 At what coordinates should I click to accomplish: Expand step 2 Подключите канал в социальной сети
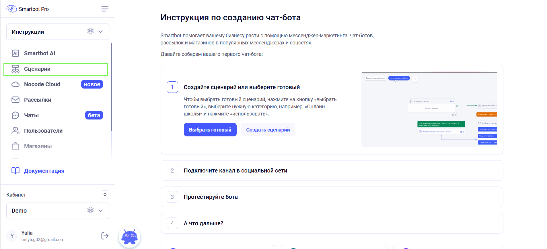click(235, 170)
